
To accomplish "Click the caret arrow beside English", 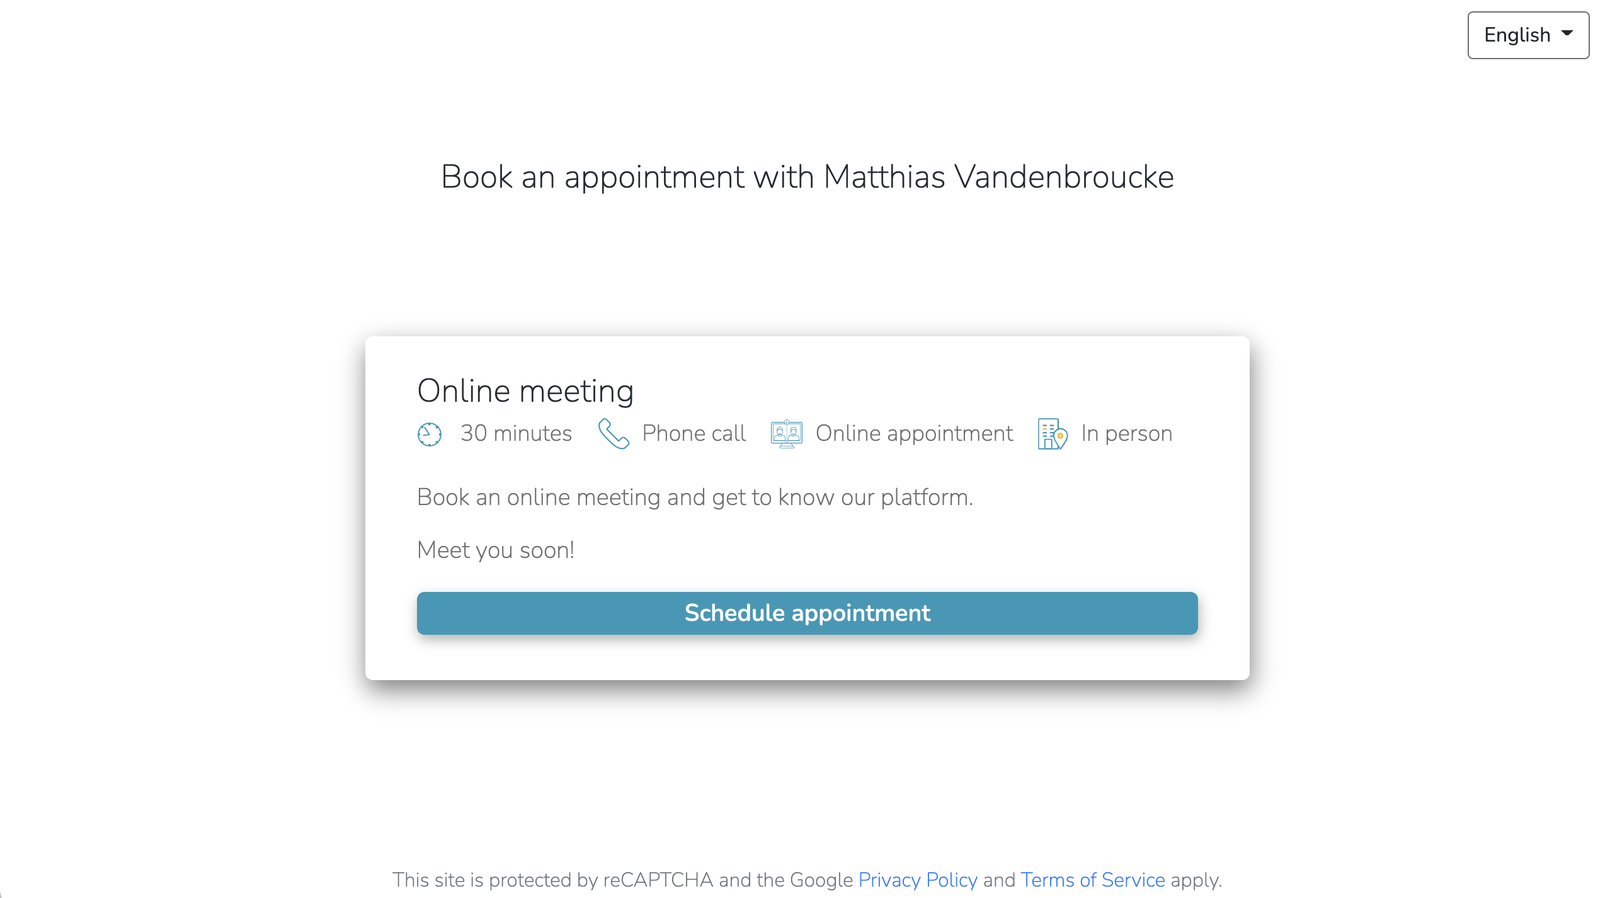I will (1567, 33).
